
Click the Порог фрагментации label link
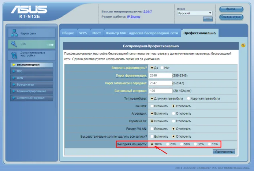(131, 76)
